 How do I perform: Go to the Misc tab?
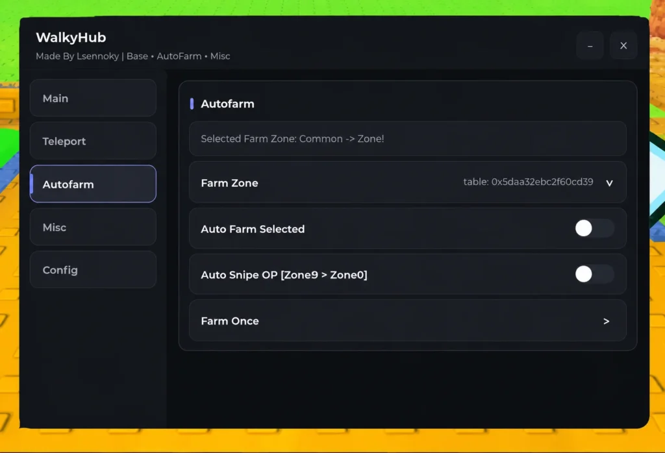[93, 226]
